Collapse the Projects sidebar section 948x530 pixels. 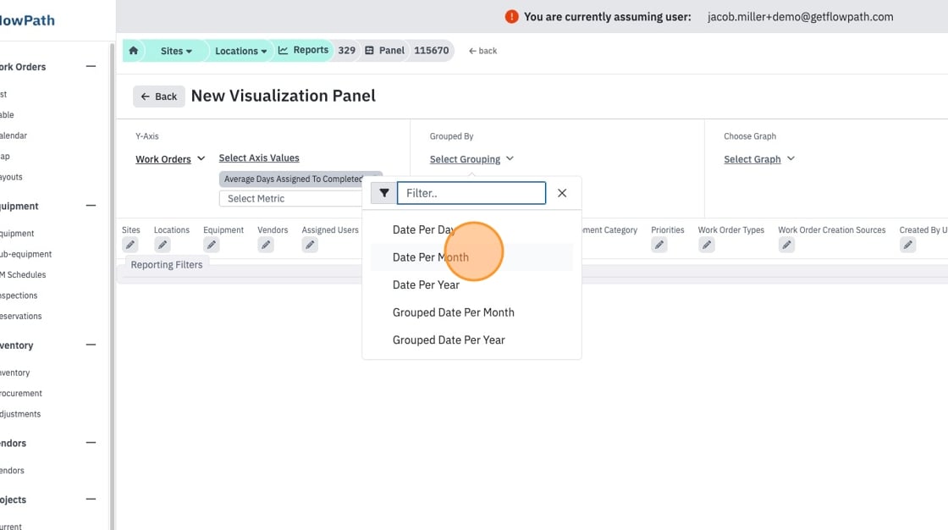tap(91, 500)
